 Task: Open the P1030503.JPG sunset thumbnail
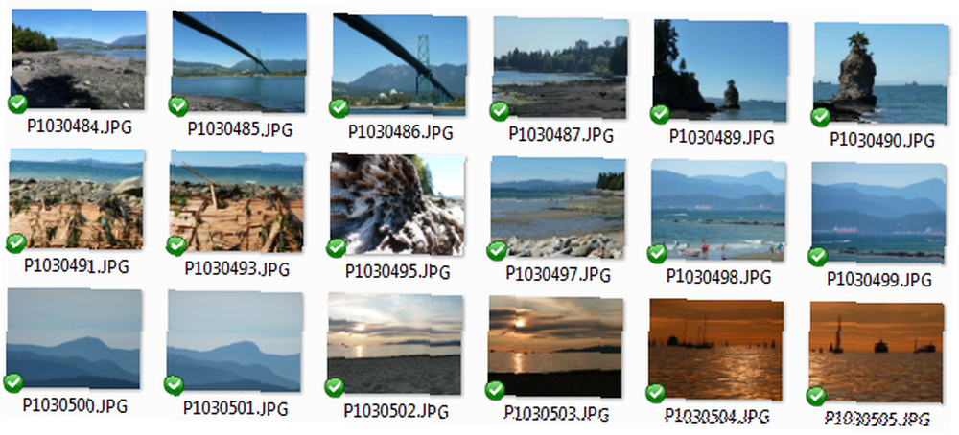pos(555,347)
